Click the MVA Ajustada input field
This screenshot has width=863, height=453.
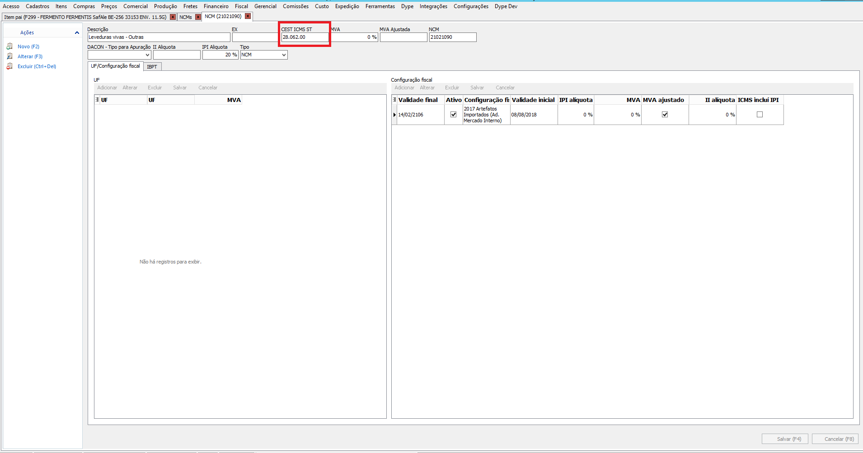403,37
